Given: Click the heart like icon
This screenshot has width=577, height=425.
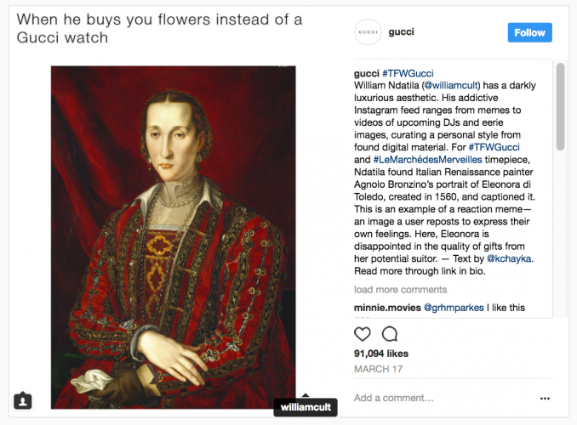Looking at the screenshot, I should 362,334.
